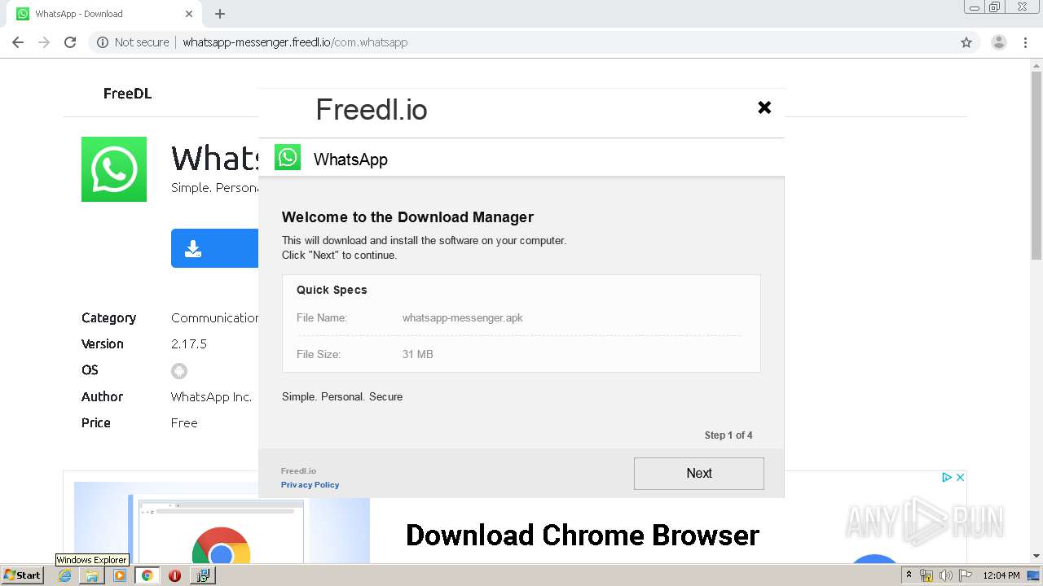This screenshot has height=586, width=1043.
Task: Click the Category label
Action: (x=108, y=318)
